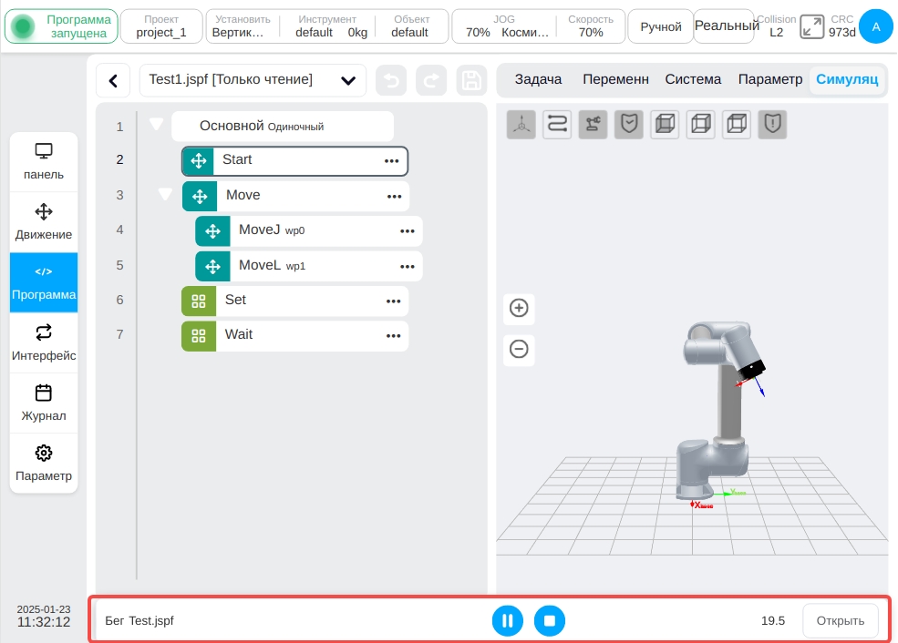This screenshot has height=643, width=898.
Task: Toggle robot arm model display
Action: 594,124
